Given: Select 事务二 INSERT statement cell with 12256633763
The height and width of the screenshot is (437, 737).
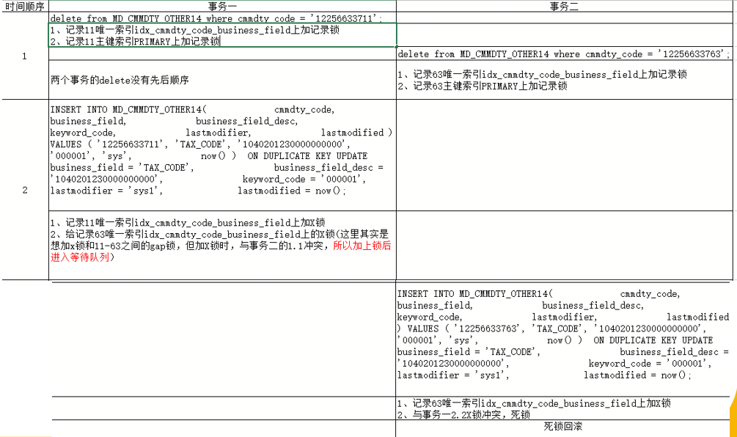Looking at the screenshot, I should tap(564, 339).
